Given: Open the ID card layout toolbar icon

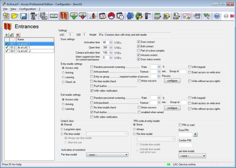Looking at the screenshot, I should point(187,16).
